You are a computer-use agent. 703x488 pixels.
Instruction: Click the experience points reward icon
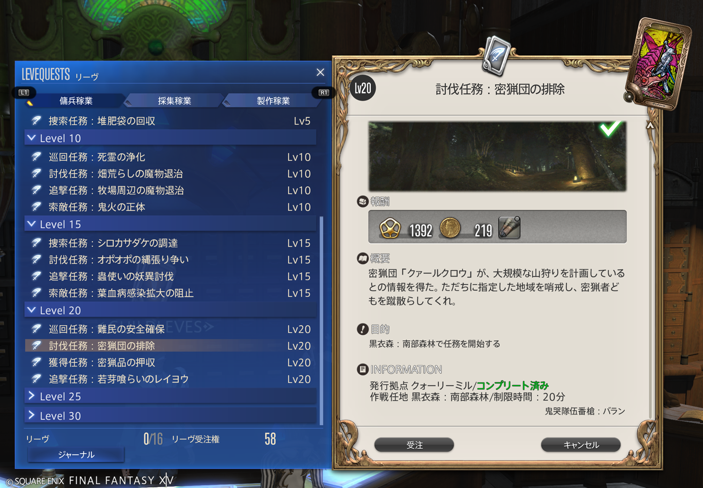389,229
